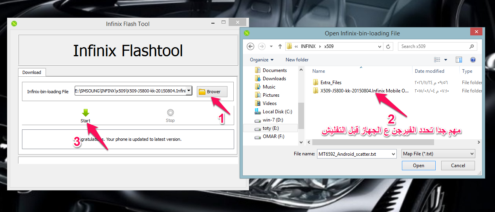Image resolution: width=495 pixels, height=212 pixels.
Task: Click the Stop icon in Infinix Flash Tool
Action: coord(170,112)
